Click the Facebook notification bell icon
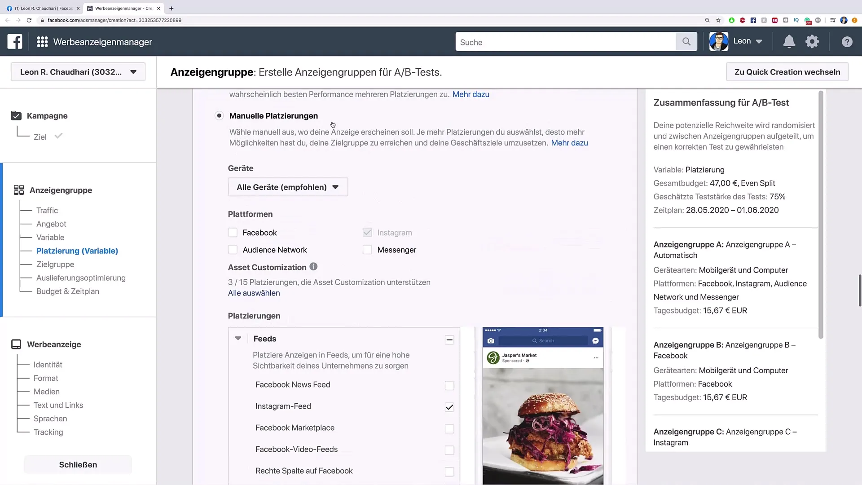This screenshot has height=485, width=862. pyautogui.click(x=787, y=41)
